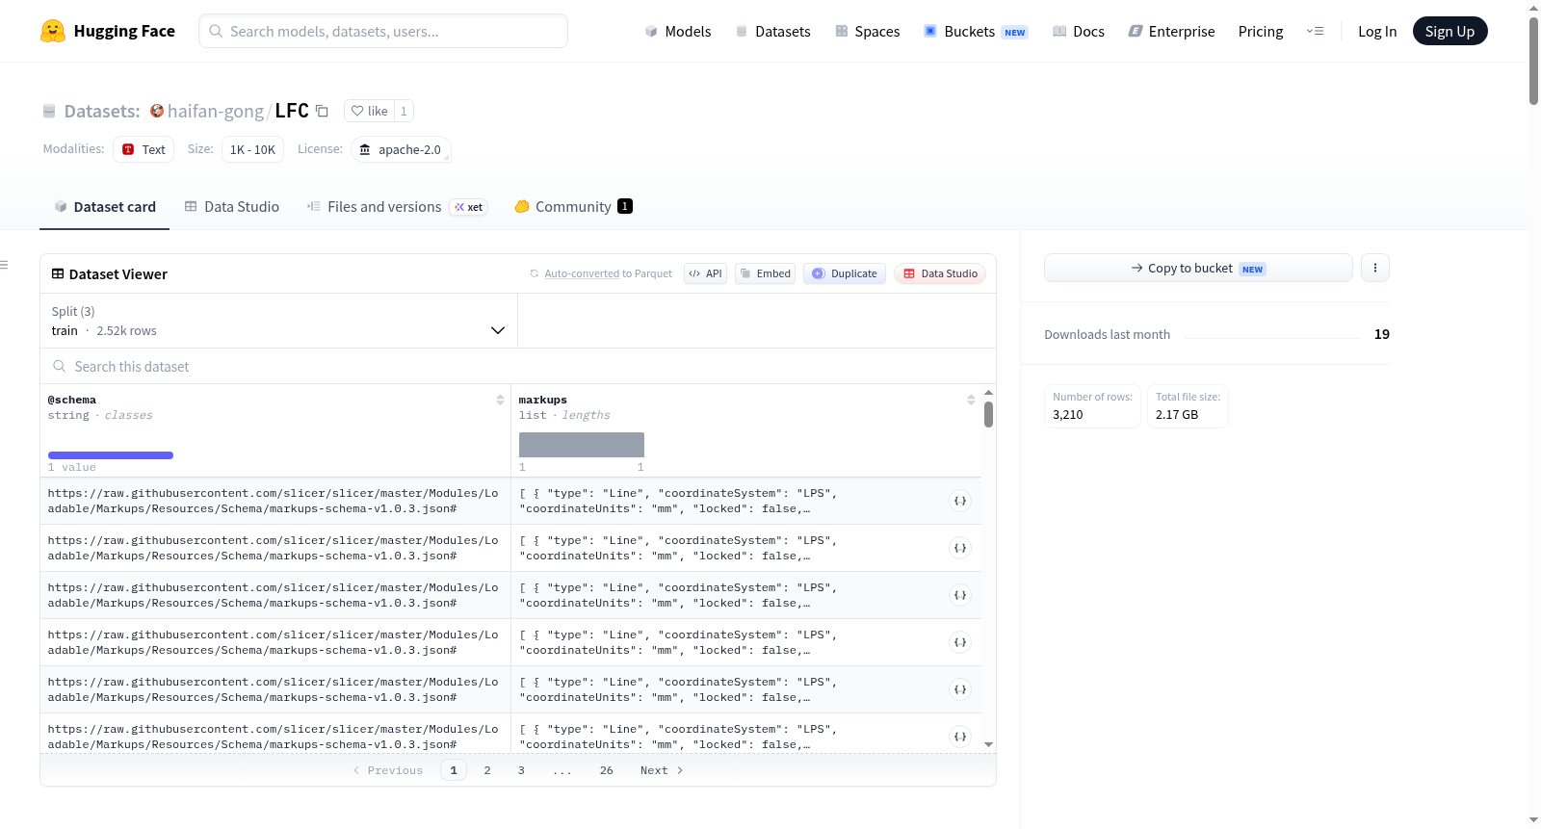This screenshot has width=1541, height=829.
Task: Click the @schema histogram bar
Action: pos(111,455)
